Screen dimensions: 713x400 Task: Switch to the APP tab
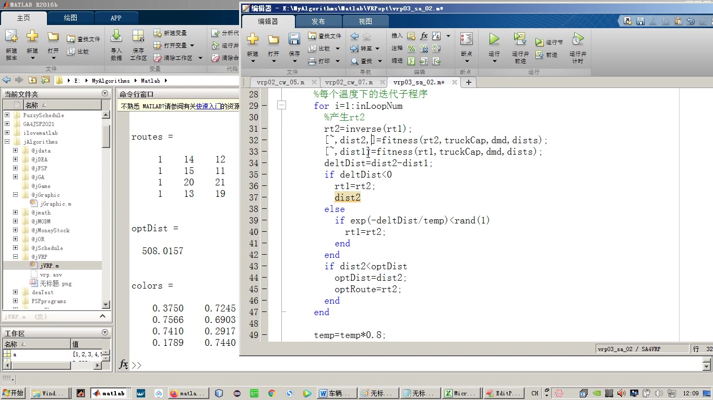(x=116, y=18)
